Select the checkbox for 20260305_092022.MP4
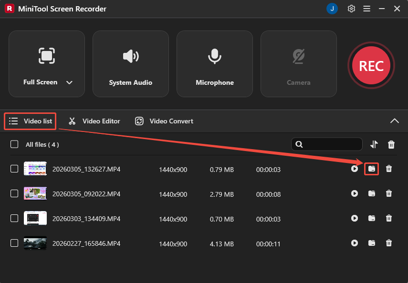The height and width of the screenshot is (283, 408). 14,194
